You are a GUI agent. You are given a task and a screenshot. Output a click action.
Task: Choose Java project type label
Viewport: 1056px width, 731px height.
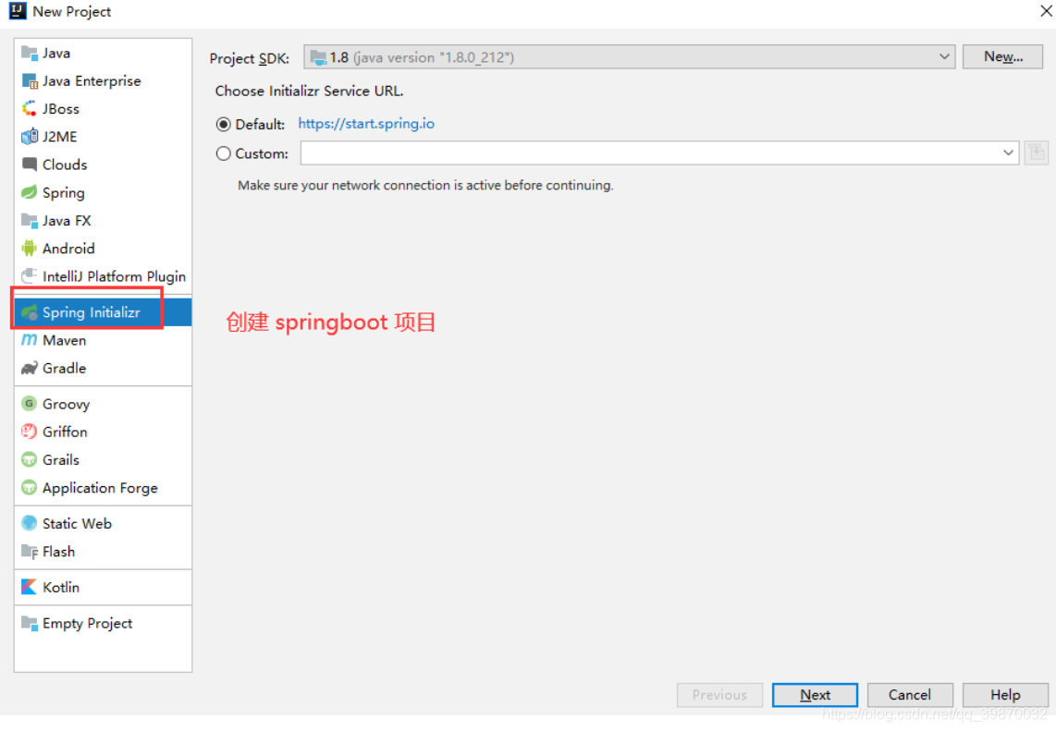pos(56,54)
